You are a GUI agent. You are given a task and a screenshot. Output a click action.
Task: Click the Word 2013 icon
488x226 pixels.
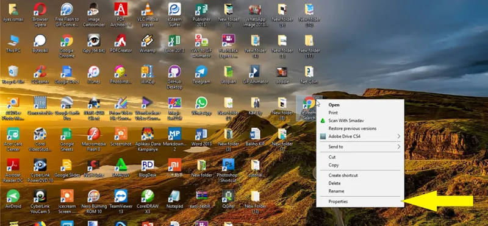[x=201, y=137]
